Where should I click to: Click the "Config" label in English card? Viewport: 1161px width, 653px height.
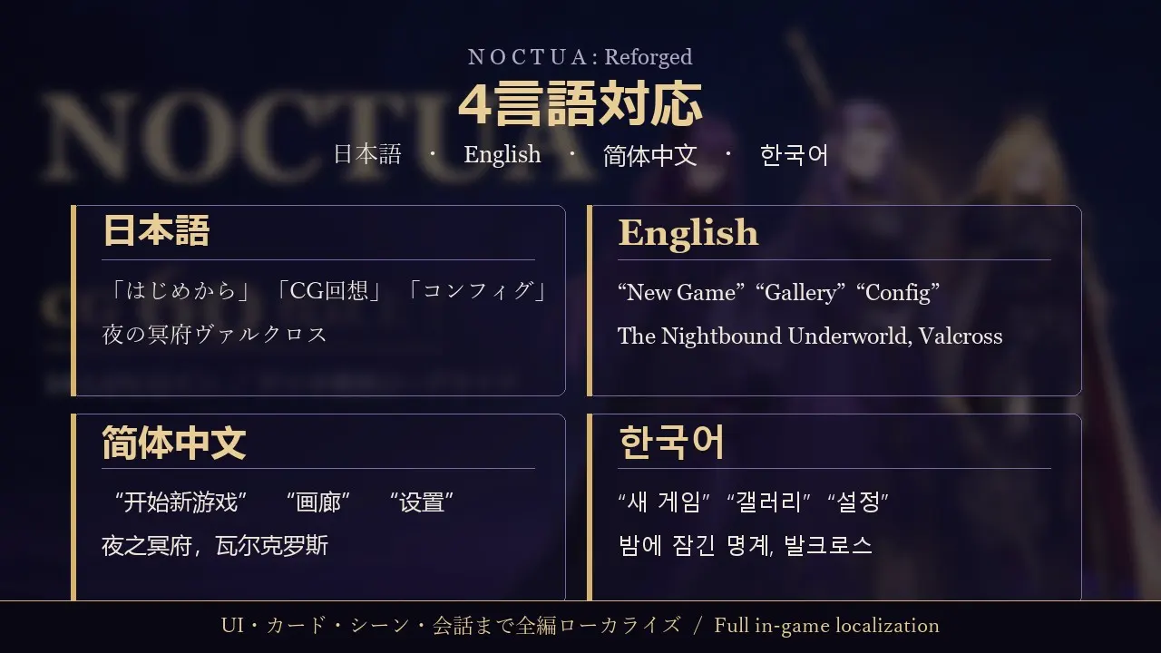click(897, 292)
